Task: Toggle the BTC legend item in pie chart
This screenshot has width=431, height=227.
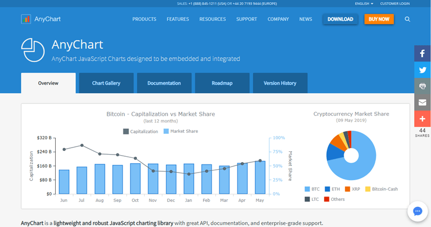Action: click(312, 189)
